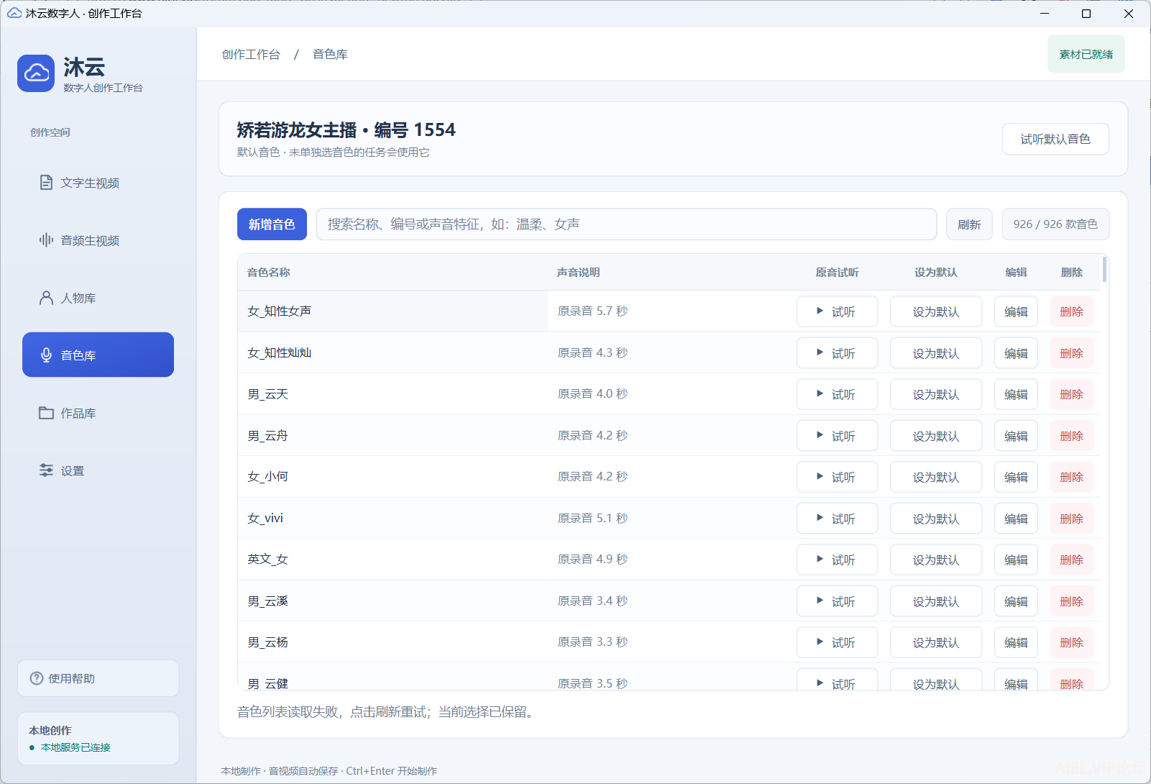Play 试听 for 英文_女
This screenshot has height=784, width=1151.
click(837, 560)
